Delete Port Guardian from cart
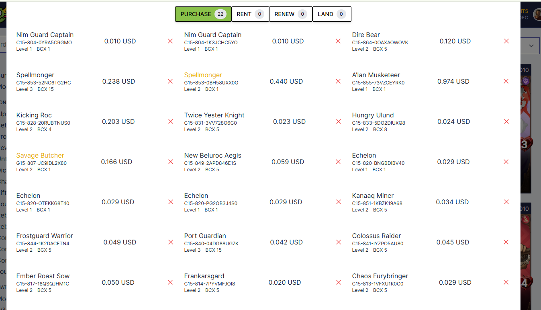Image resolution: width=541 pixels, height=310 pixels. (338, 242)
